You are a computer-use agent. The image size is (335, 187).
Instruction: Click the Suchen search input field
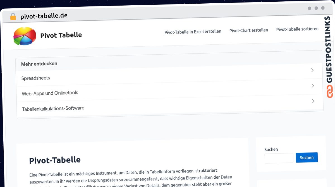tap(279, 158)
